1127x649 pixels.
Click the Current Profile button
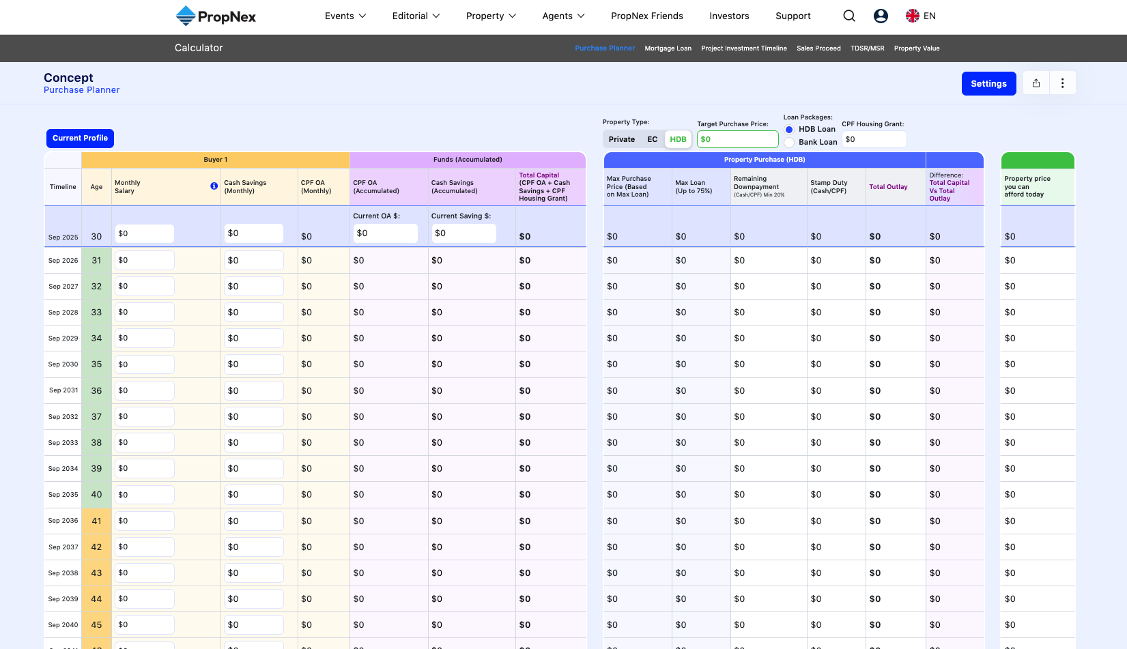pos(80,138)
